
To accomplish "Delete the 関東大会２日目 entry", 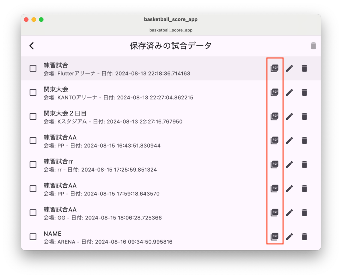I will 305,116.
